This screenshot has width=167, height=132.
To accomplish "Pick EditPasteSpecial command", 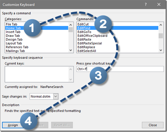I will click(x=90, y=43).
